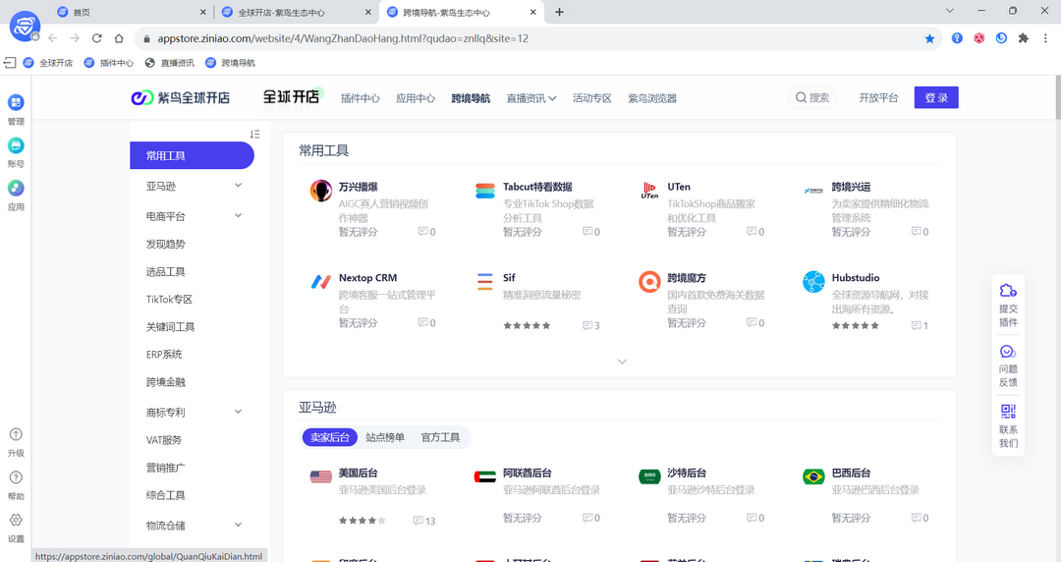Viewport: 1061px width, 562px height.
Task: Click the browser home icon
Action: (x=119, y=38)
